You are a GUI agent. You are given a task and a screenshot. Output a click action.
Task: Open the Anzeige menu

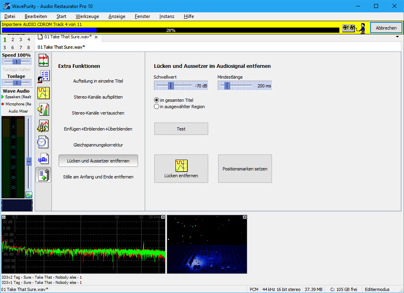coord(117,16)
